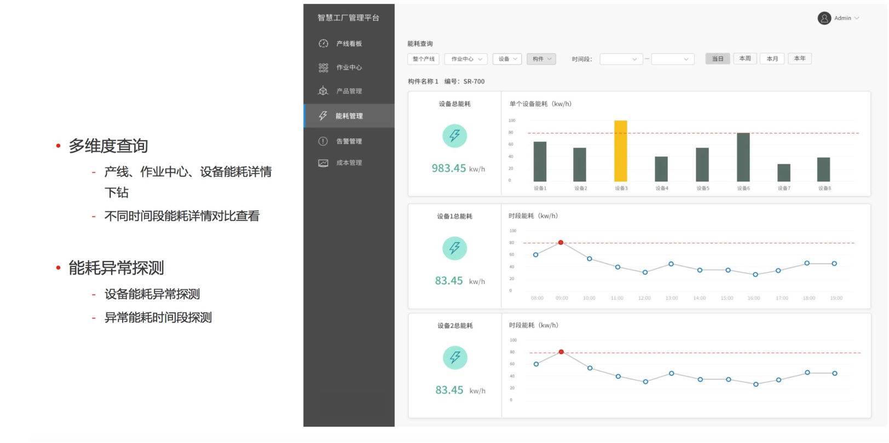Click the 设备7 bar in chart

(784, 173)
